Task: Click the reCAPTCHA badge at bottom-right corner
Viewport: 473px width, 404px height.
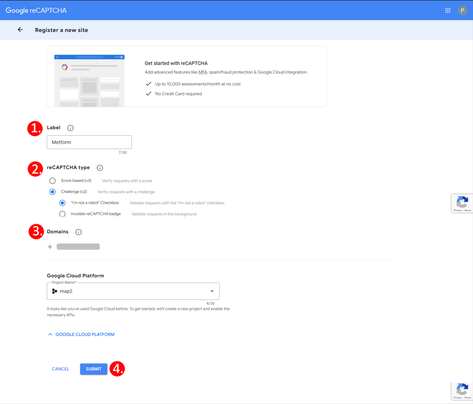Action: pyautogui.click(x=462, y=391)
